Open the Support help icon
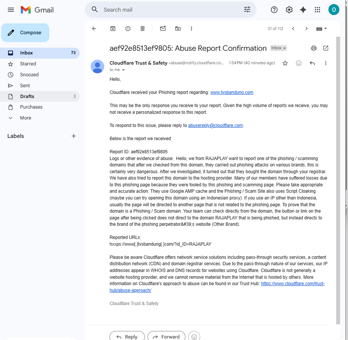 click(274, 10)
